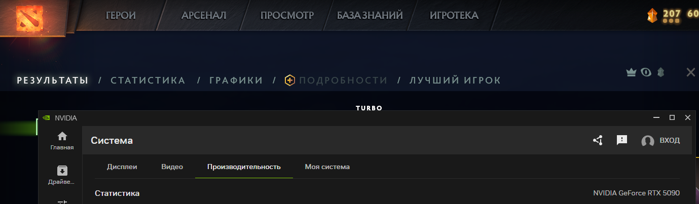Click the orange shards currency icon

point(653,16)
